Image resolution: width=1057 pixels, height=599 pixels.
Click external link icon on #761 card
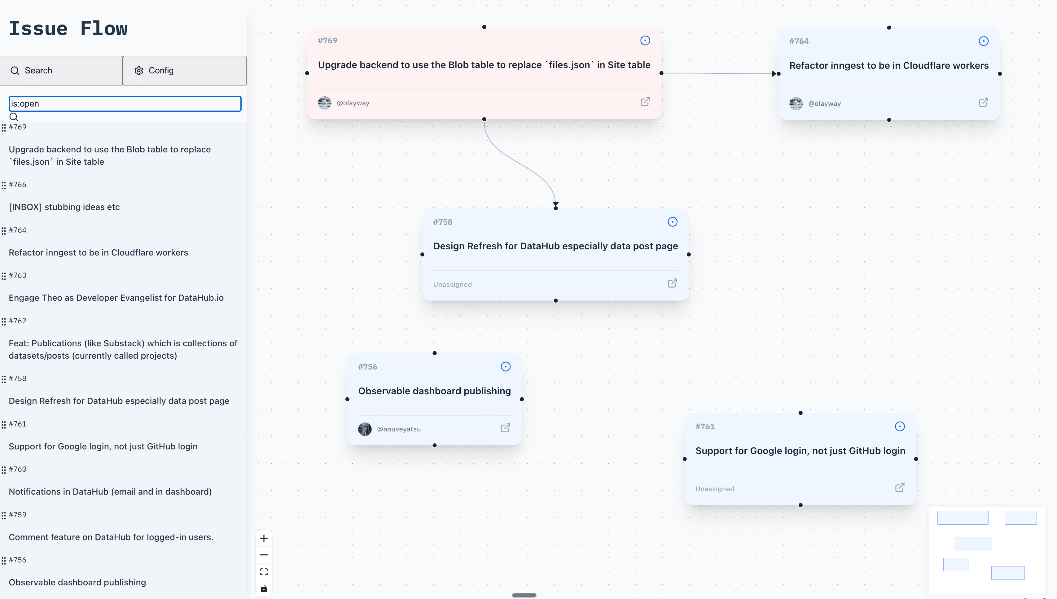coord(899,488)
